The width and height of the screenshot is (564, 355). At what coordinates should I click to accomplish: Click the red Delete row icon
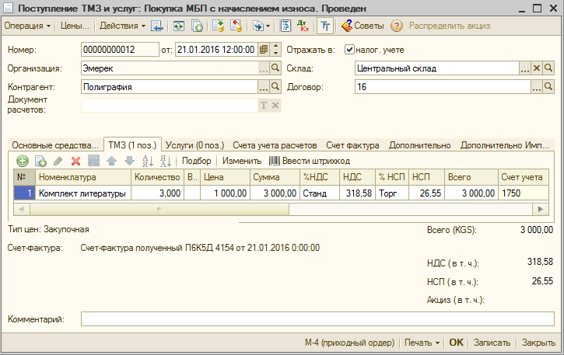pos(75,161)
